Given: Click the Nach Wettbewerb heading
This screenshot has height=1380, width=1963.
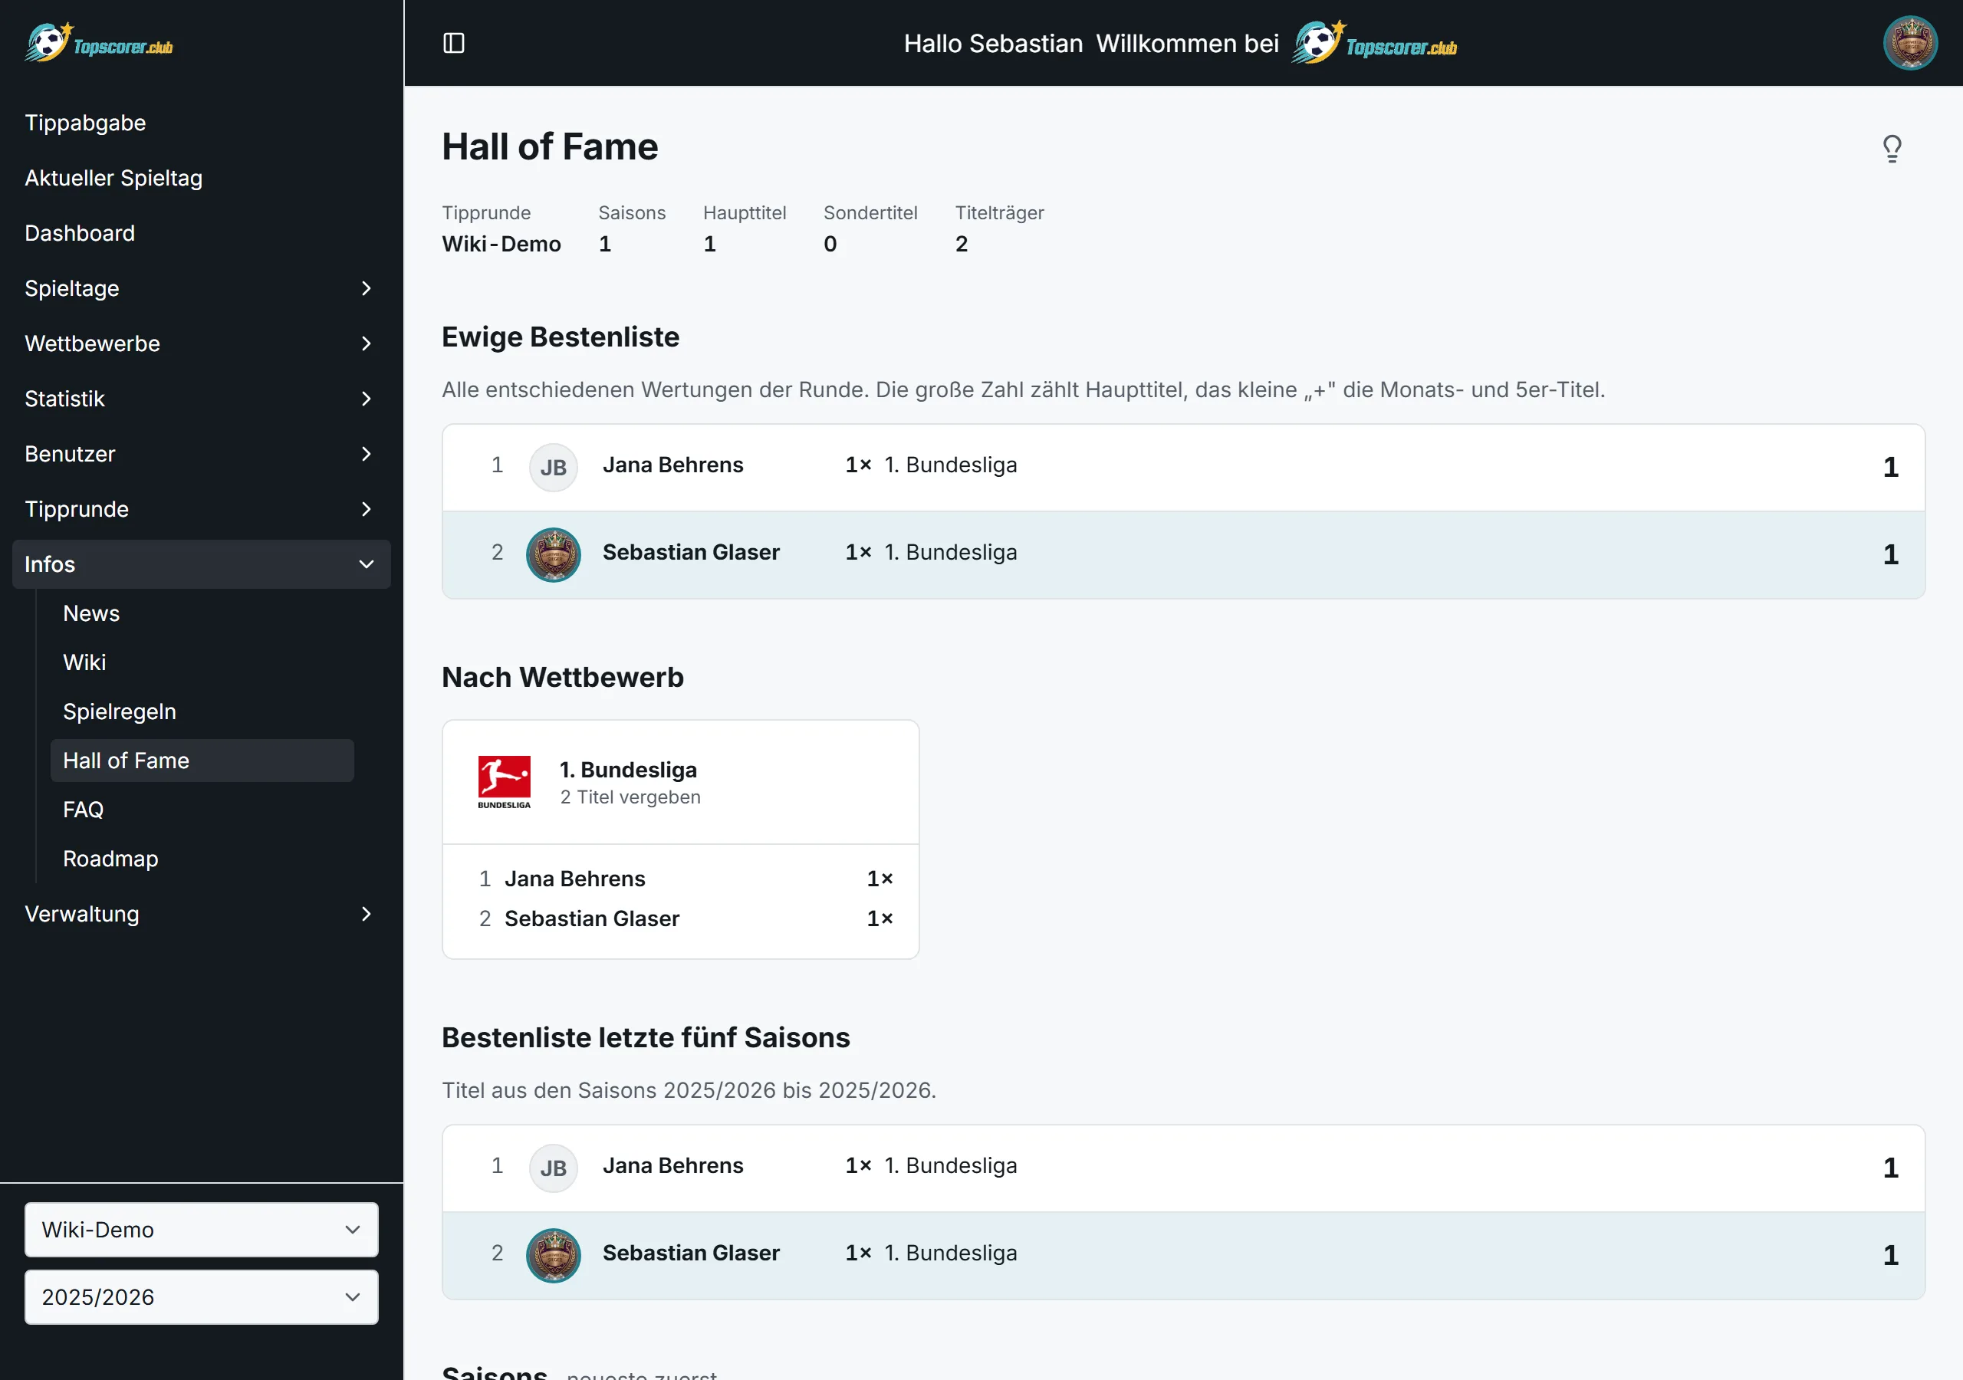Looking at the screenshot, I should click(x=563, y=677).
